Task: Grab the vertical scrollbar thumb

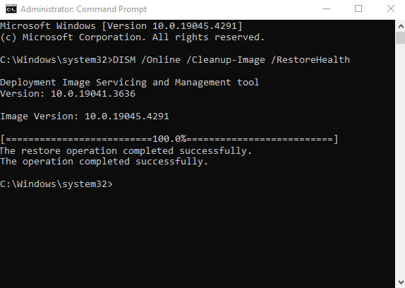Action: click(x=400, y=38)
